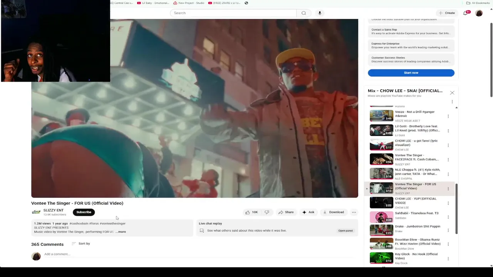Open account avatar menu
Viewport: 493px width, 277px height.
479,13
